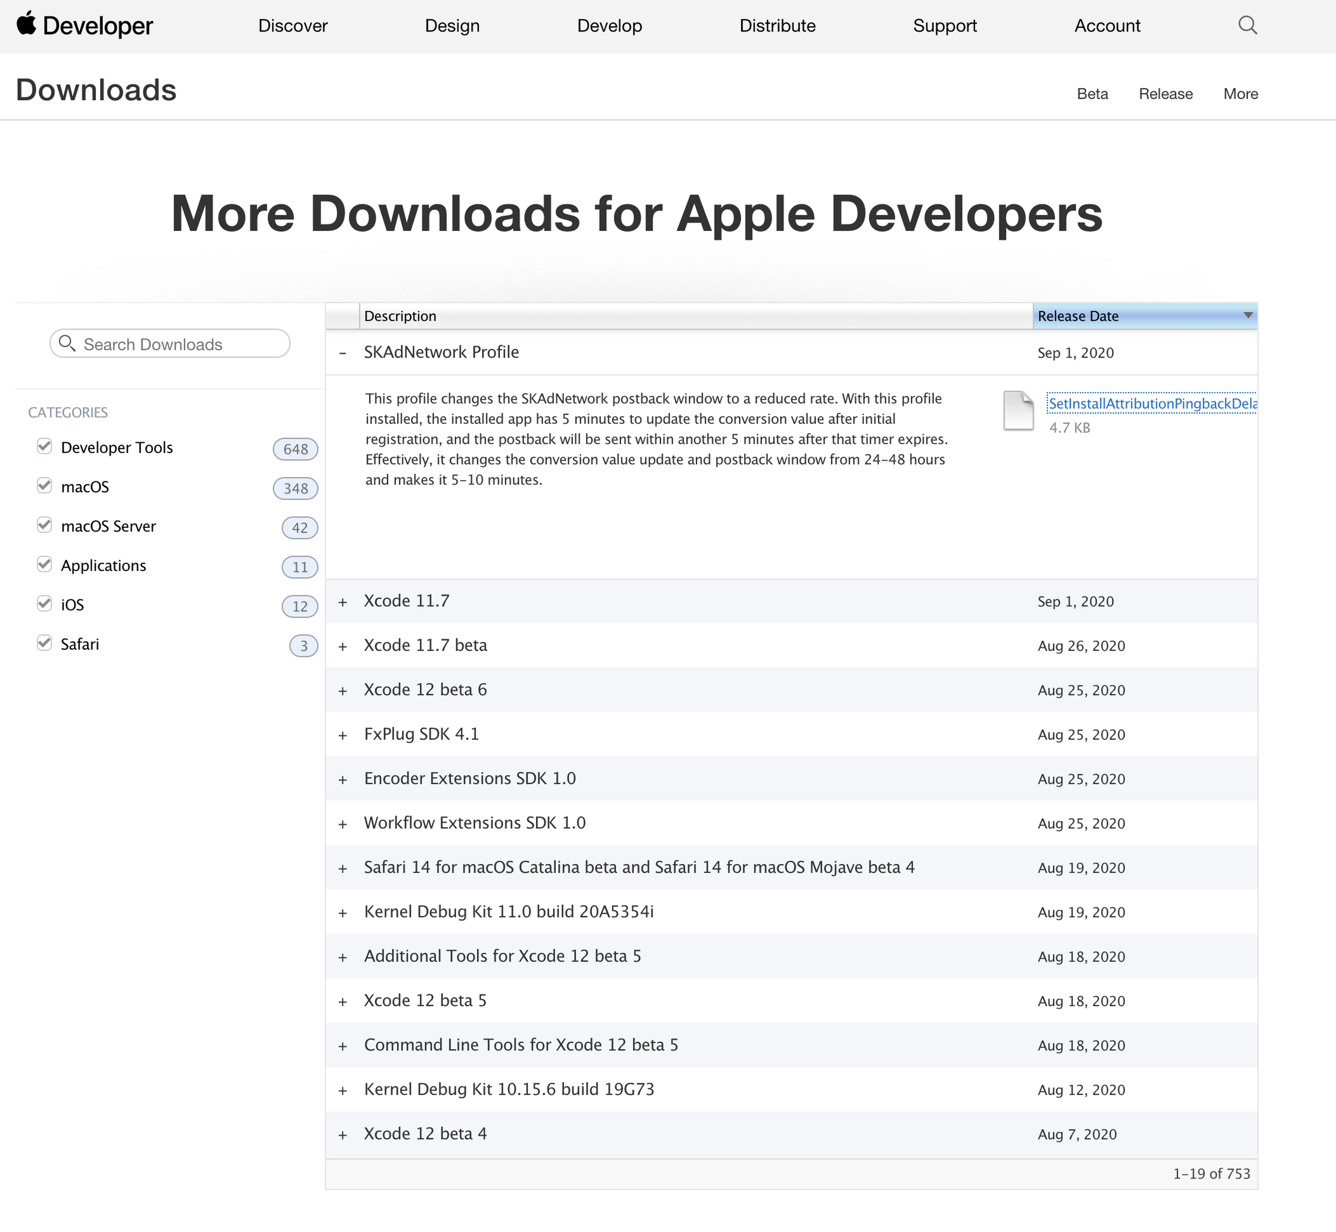Sort by the Release Date column header
The image size is (1336, 1232).
click(1145, 315)
